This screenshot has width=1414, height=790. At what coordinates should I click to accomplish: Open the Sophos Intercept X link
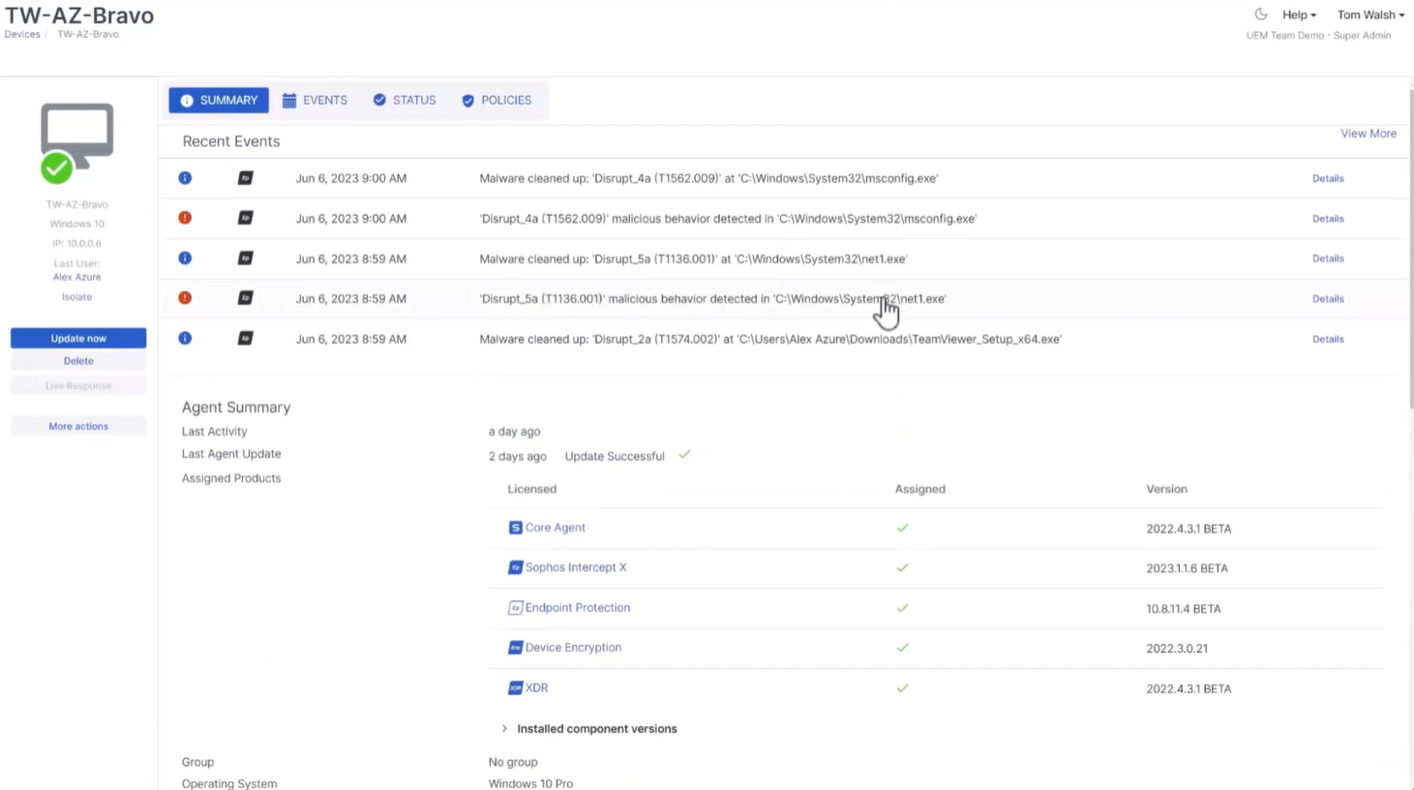[x=575, y=567]
